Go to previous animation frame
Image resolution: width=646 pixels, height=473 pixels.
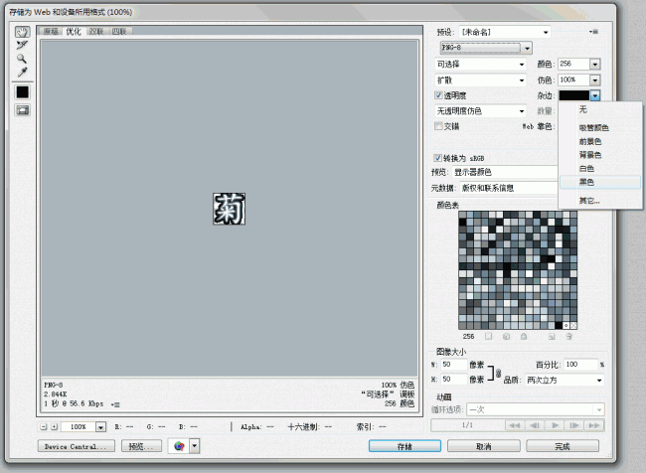point(535,425)
